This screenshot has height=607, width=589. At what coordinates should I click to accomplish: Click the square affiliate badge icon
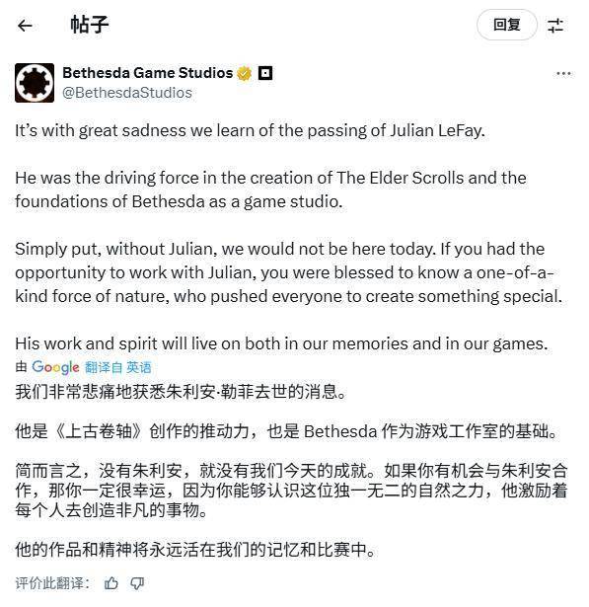265,73
